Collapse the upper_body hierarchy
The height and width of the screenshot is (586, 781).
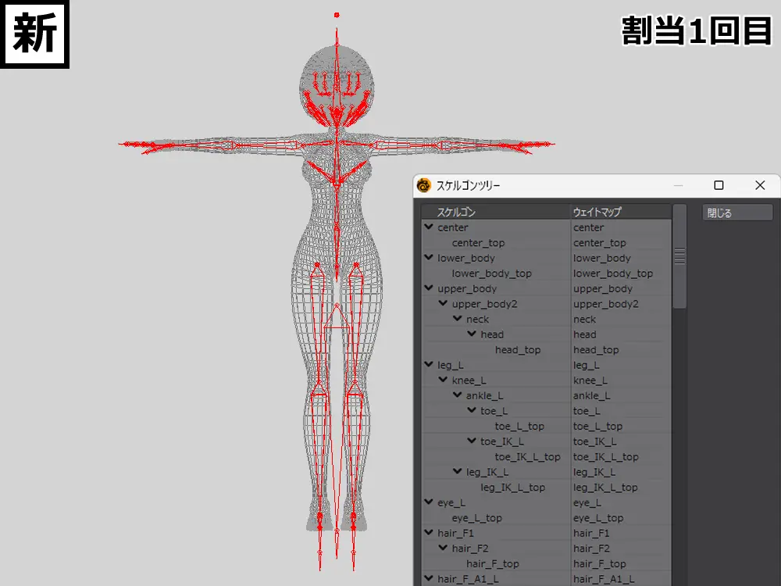pyautogui.click(x=429, y=288)
